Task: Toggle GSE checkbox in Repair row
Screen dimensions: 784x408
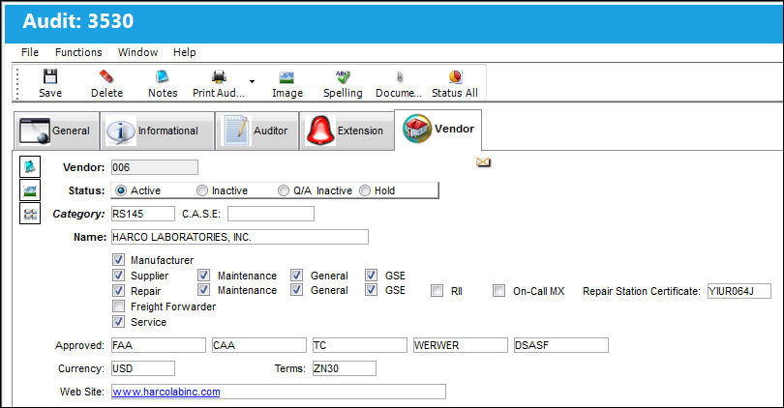Action: click(x=371, y=290)
